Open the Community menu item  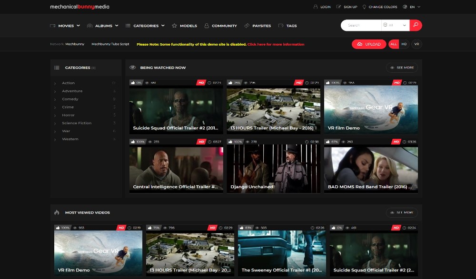[224, 26]
